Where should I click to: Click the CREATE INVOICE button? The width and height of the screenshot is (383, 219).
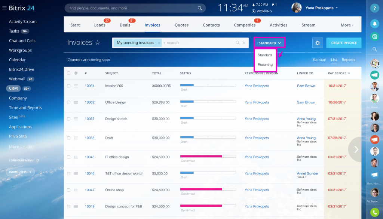tap(344, 43)
